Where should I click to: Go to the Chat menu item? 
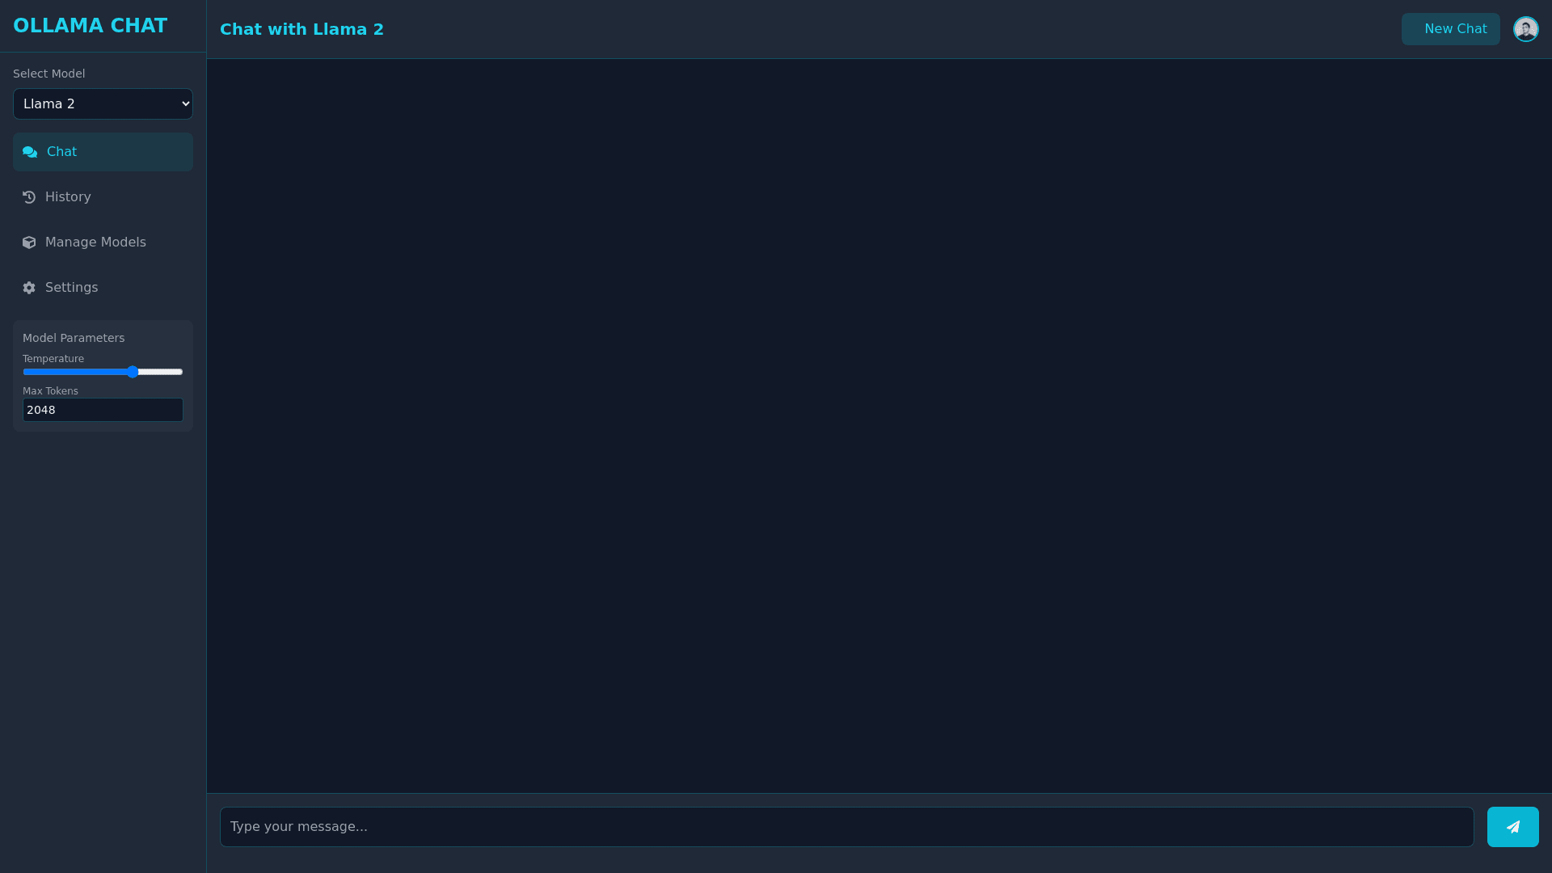[61, 152]
